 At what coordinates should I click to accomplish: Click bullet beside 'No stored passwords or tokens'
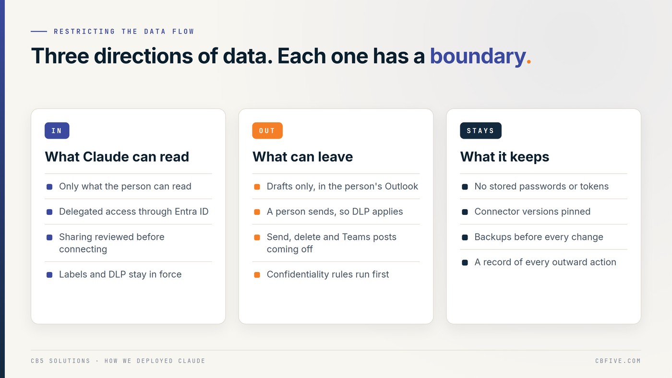(465, 187)
